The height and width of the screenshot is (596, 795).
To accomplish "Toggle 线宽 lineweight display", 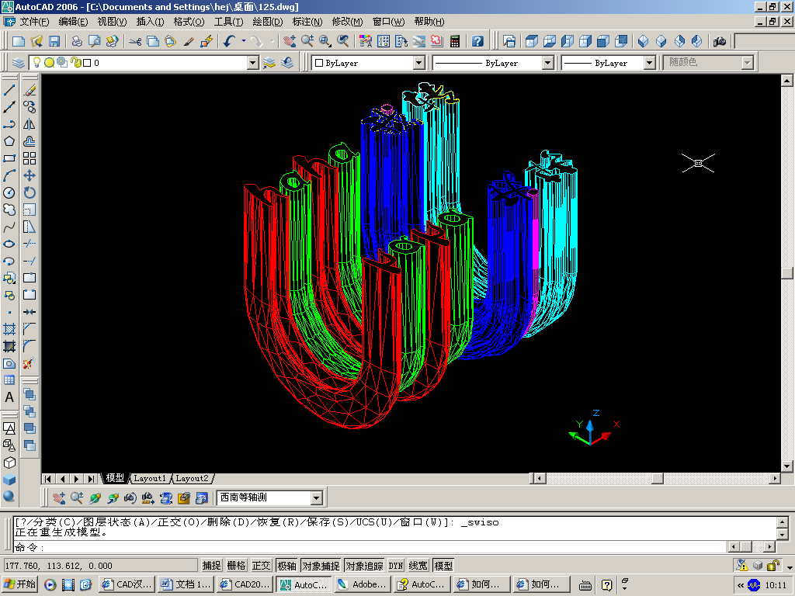I will (x=418, y=566).
